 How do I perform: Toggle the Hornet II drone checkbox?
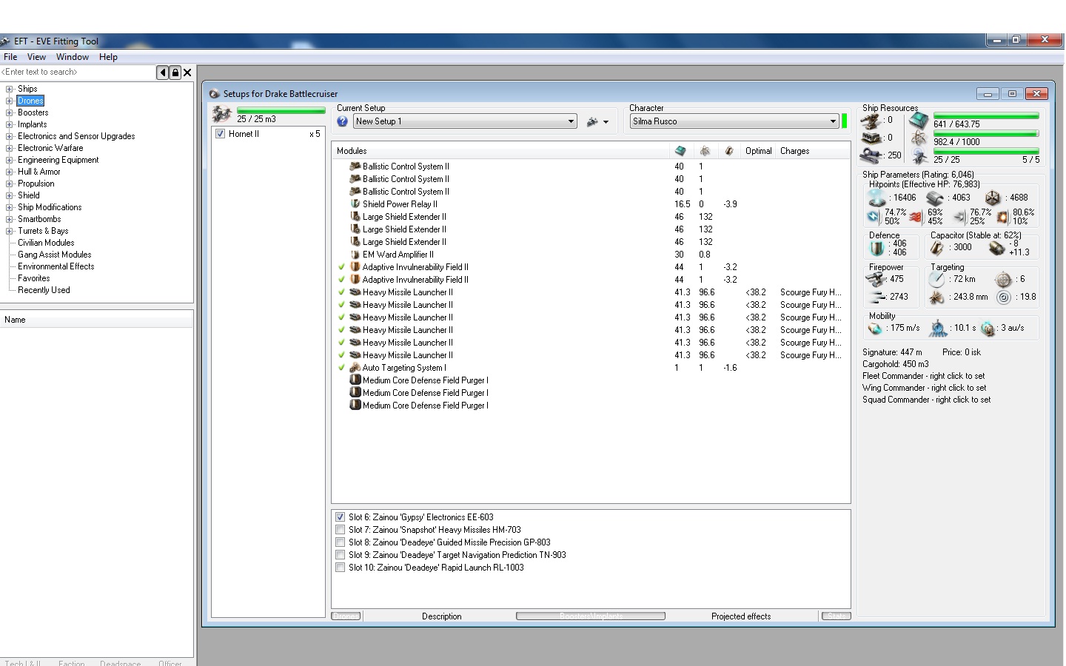click(220, 134)
